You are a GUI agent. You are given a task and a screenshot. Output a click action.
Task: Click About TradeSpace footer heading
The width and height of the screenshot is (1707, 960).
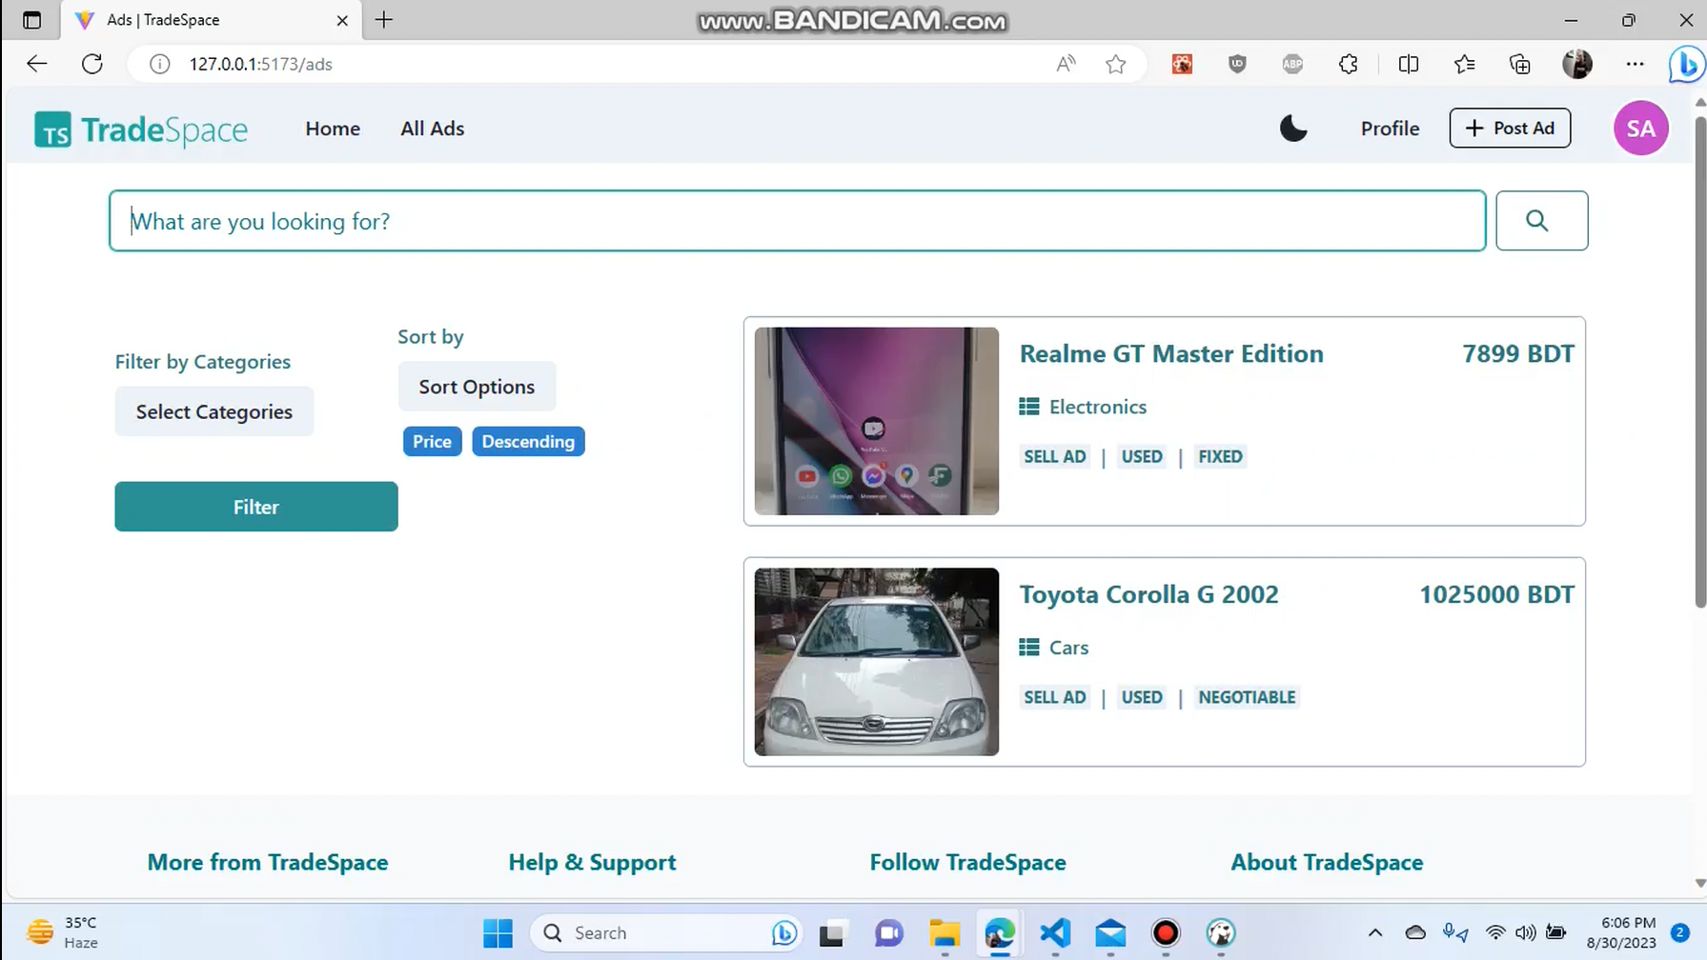click(1327, 862)
